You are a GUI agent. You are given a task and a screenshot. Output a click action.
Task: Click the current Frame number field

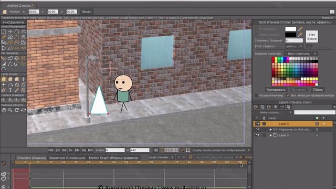115,150
